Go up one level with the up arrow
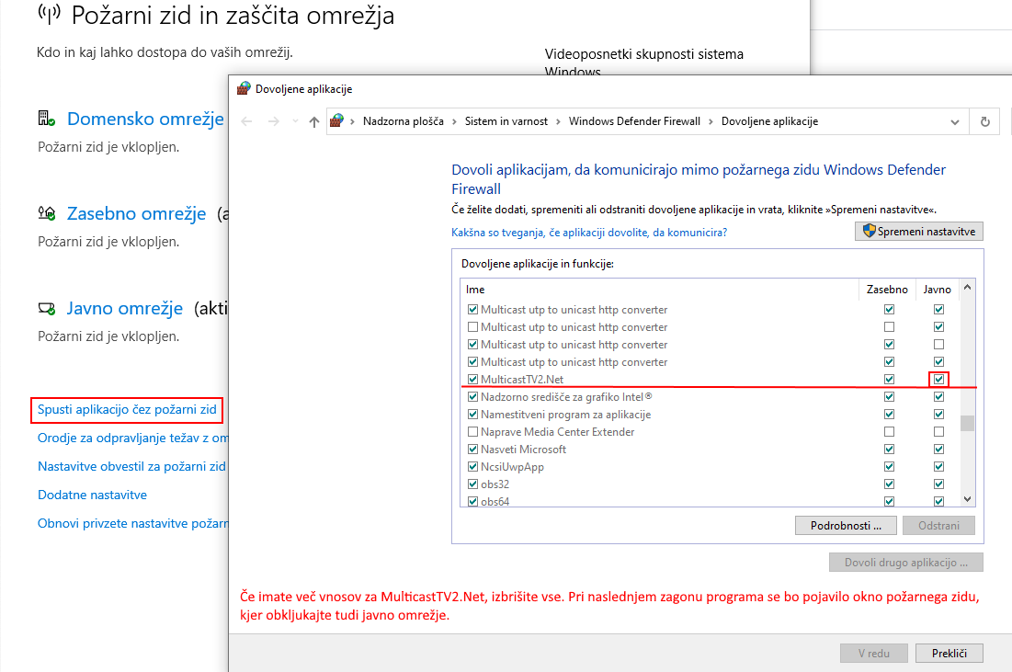The image size is (1012, 672). 314,121
